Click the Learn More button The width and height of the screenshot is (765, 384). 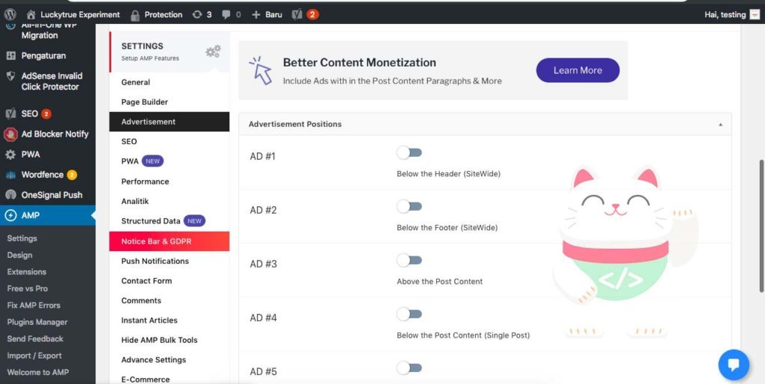click(x=577, y=70)
